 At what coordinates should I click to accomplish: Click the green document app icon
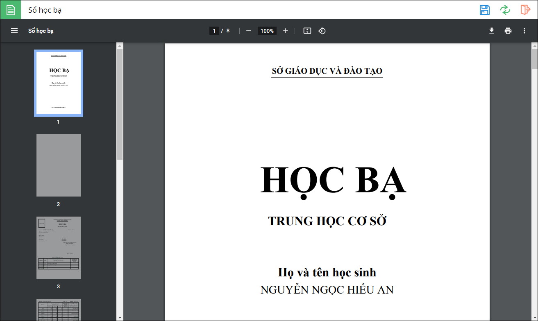11,10
